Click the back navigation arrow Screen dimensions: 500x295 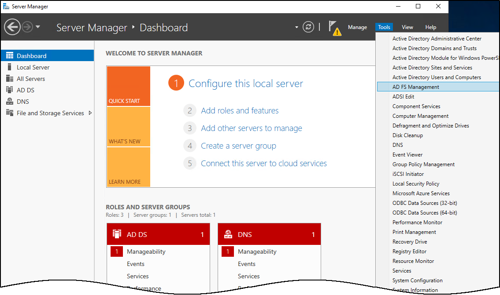coord(12,27)
